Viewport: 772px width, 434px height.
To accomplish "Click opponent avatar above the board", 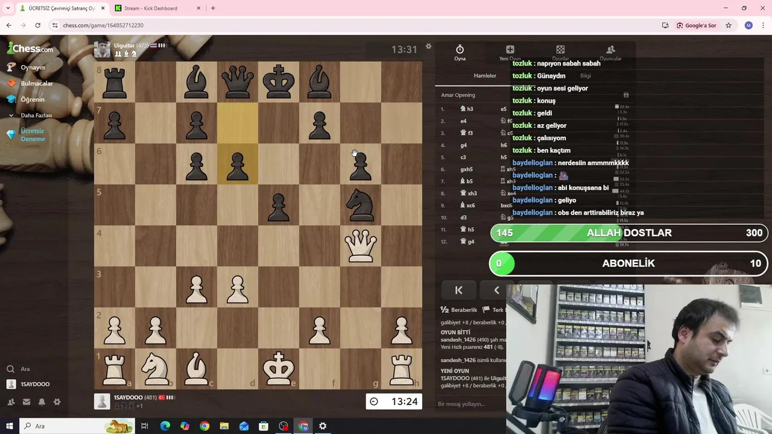I will click(102, 50).
